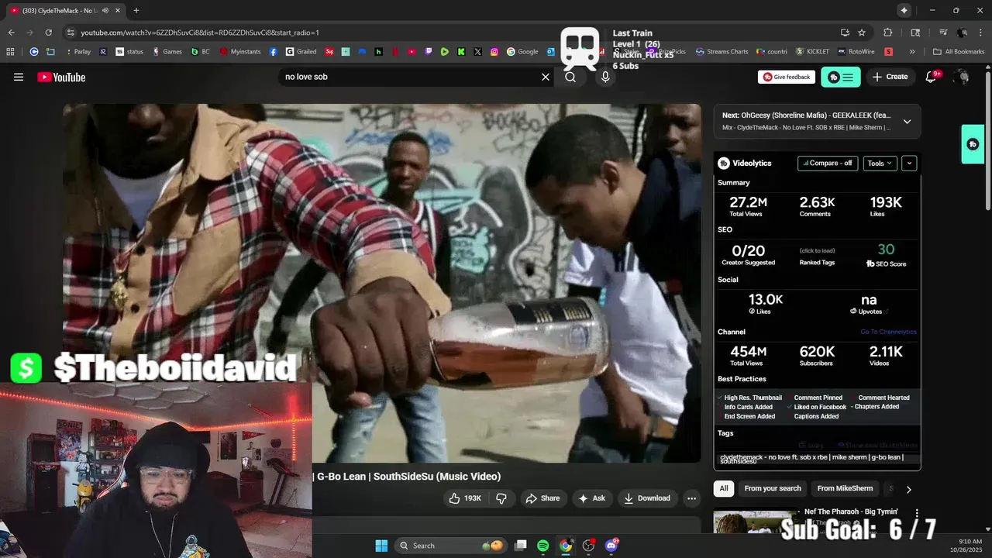Screen dimensions: 992x558
Task: Collapse the Videolytics panel chevron
Action: point(909,164)
